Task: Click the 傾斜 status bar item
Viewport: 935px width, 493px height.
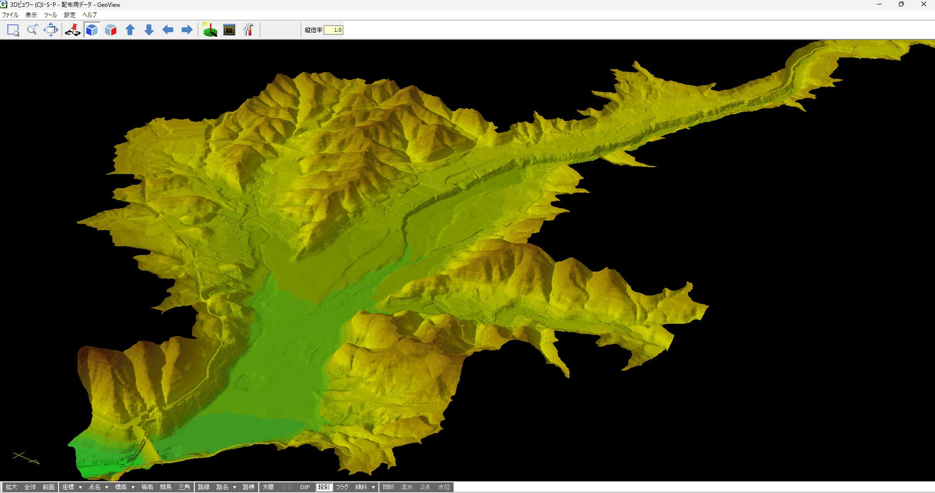Action: point(361,487)
